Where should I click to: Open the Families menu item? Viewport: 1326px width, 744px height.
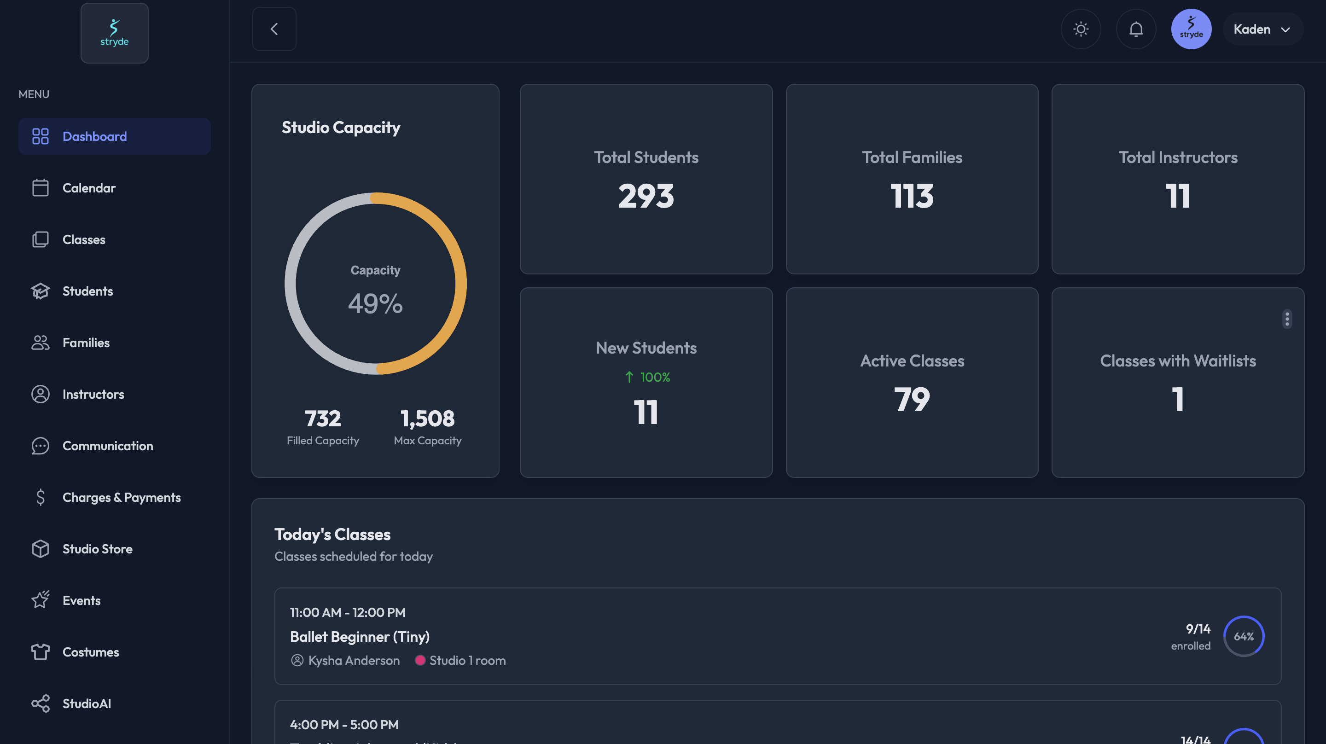pyautogui.click(x=114, y=343)
